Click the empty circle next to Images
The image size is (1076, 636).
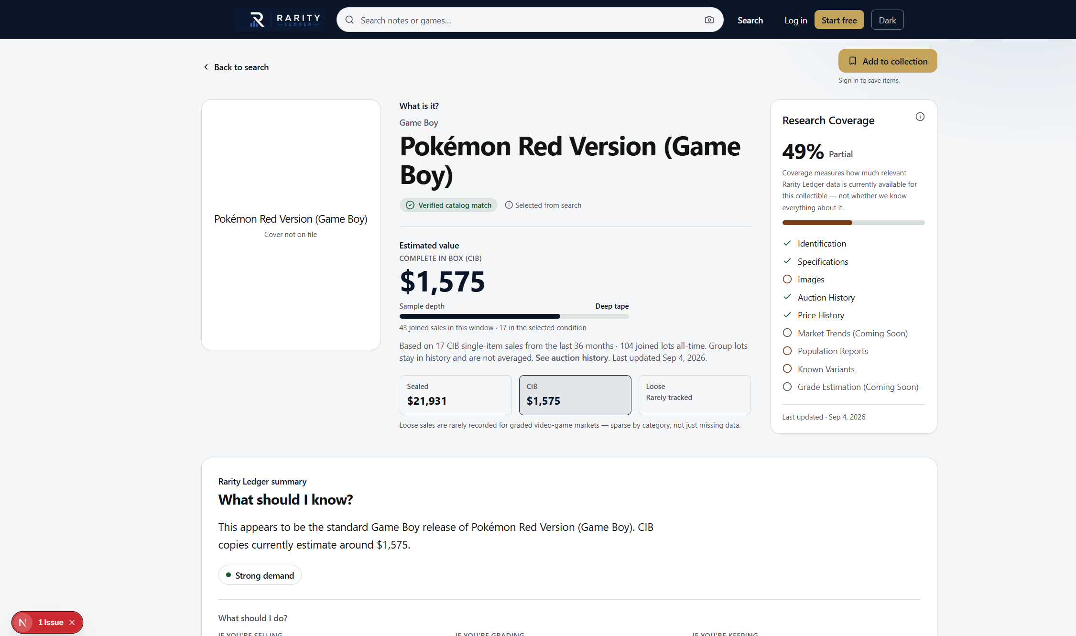[x=787, y=279]
